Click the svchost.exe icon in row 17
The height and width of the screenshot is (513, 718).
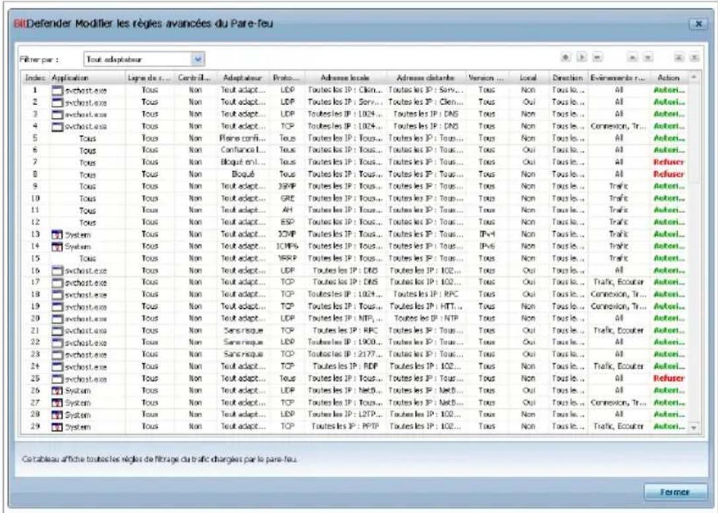click(57, 283)
